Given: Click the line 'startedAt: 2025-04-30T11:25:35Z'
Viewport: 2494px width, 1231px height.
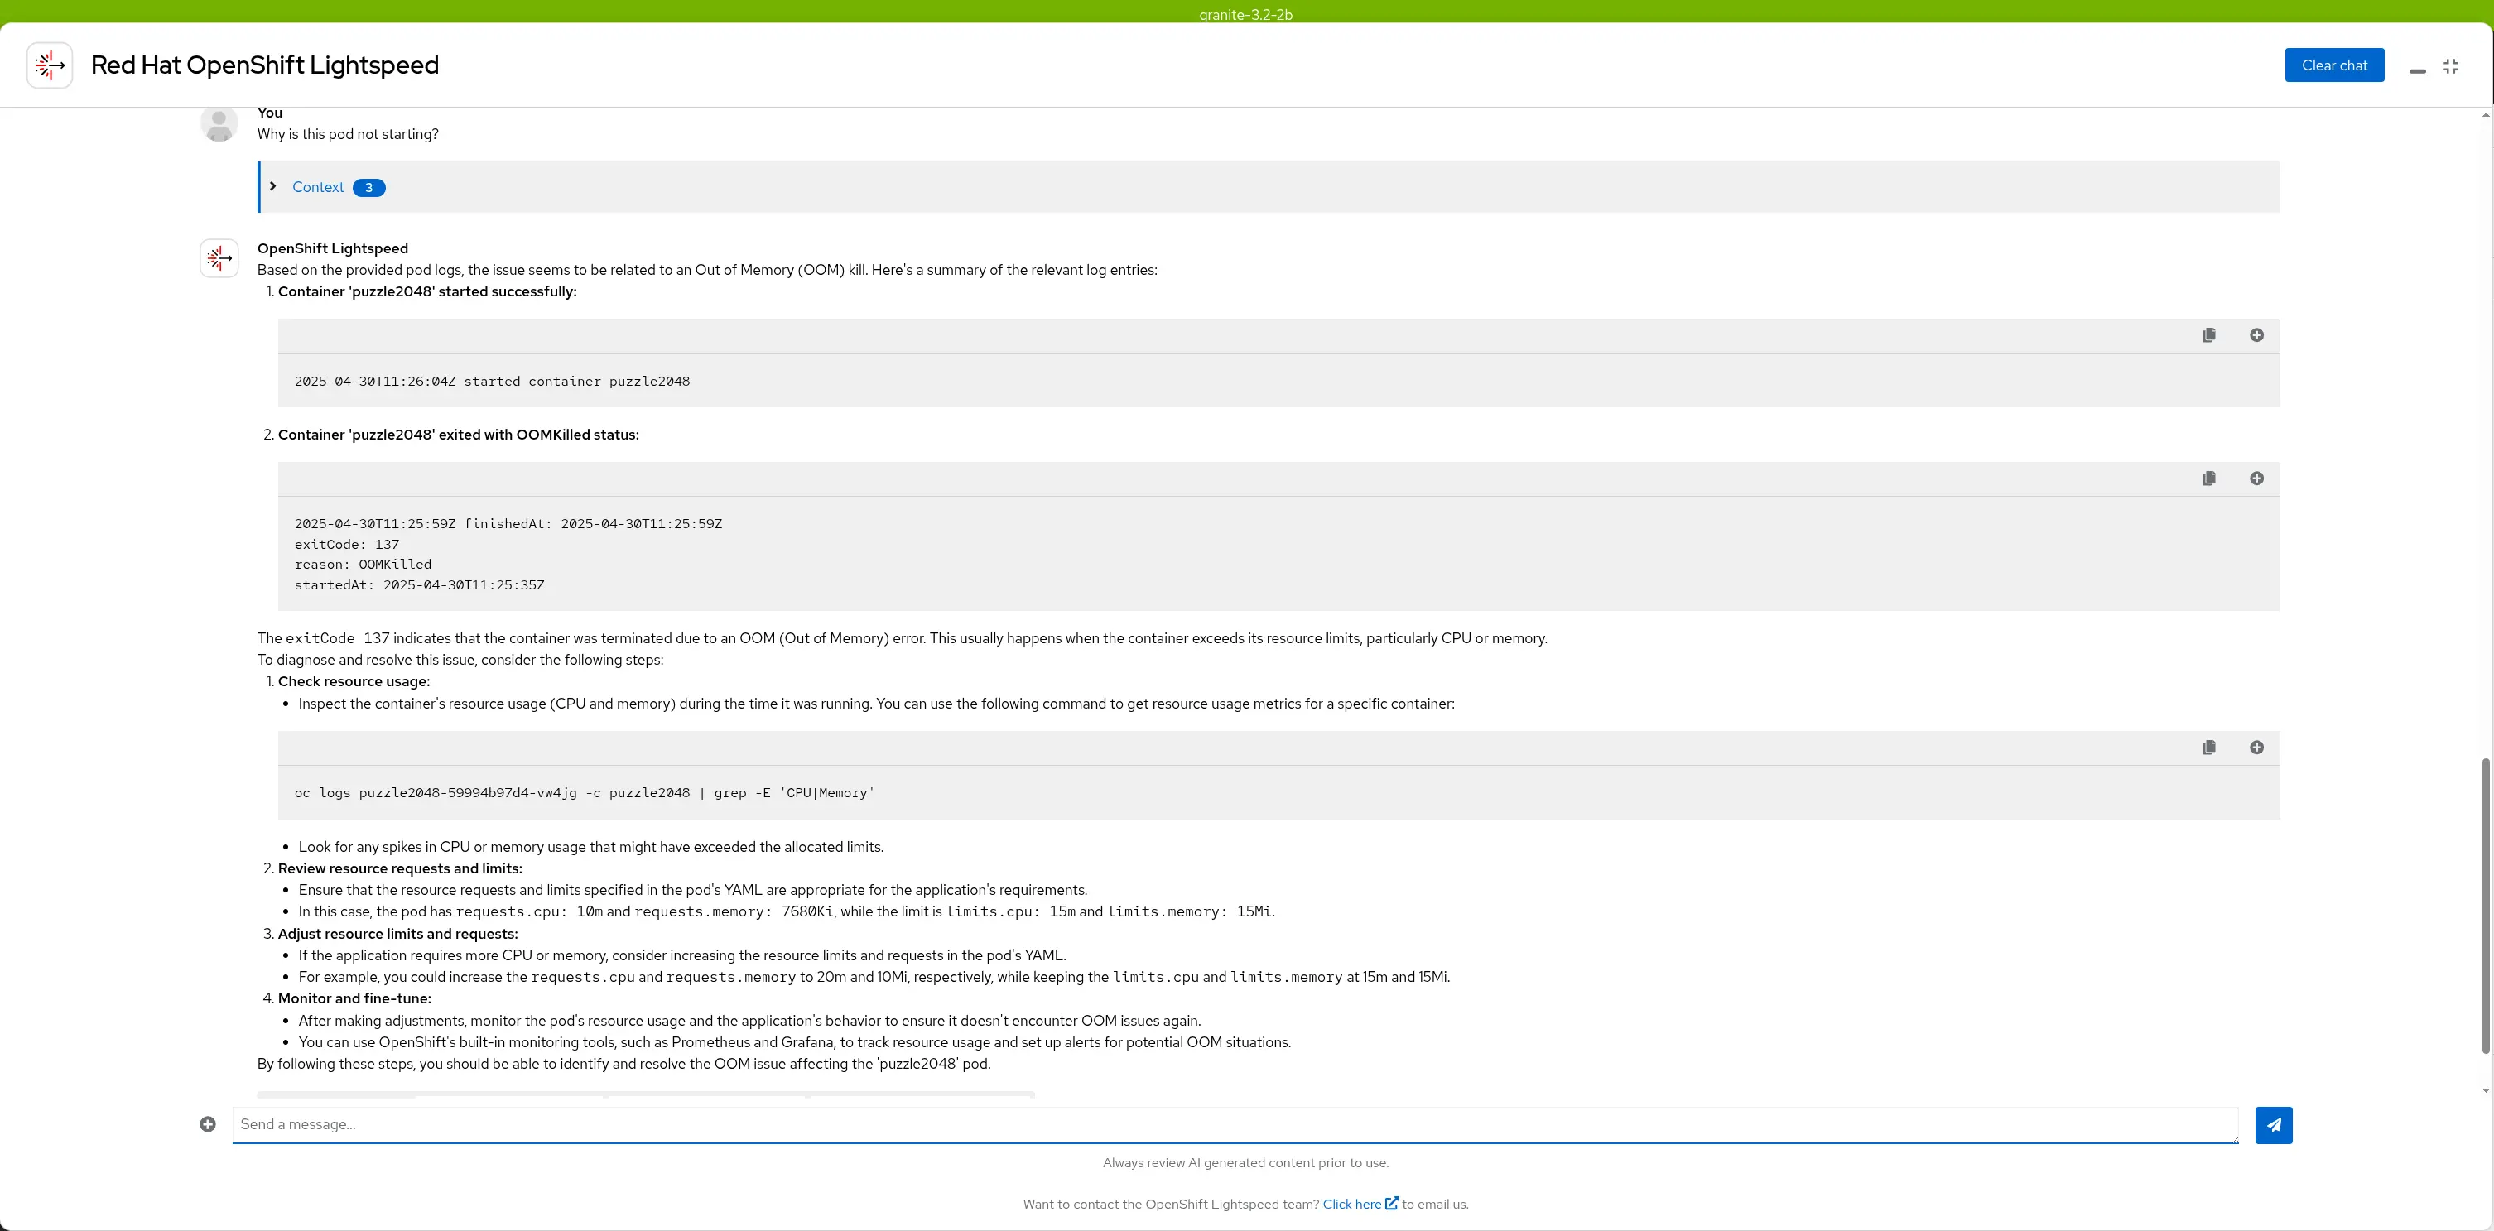Looking at the screenshot, I should (x=419, y=584).
